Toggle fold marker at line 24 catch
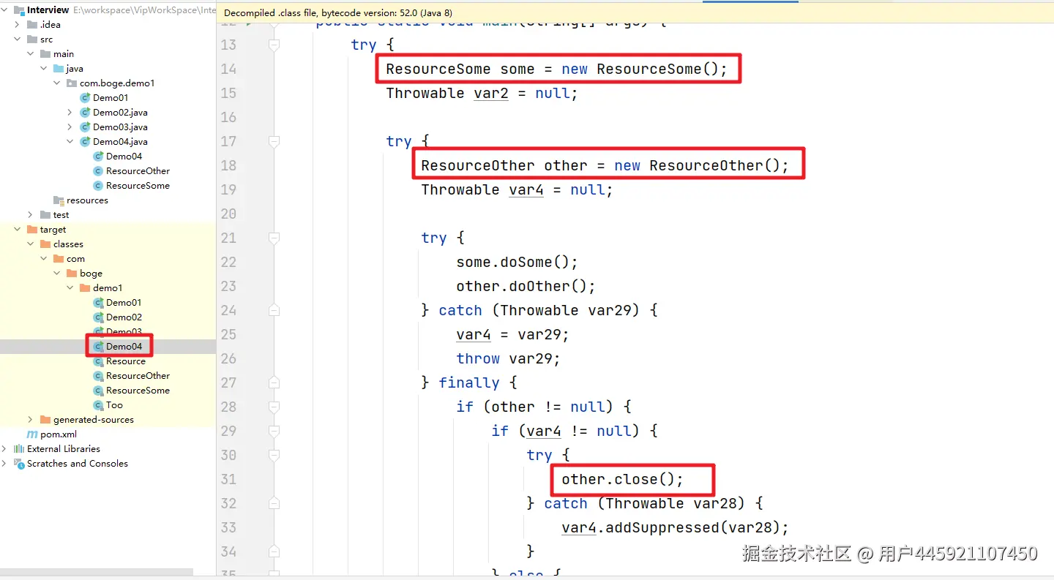The image size is (1054, 580). tap(274, 310)
